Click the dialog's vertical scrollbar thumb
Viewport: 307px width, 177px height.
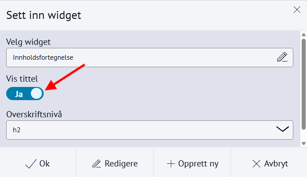click(x=303, y=83)
